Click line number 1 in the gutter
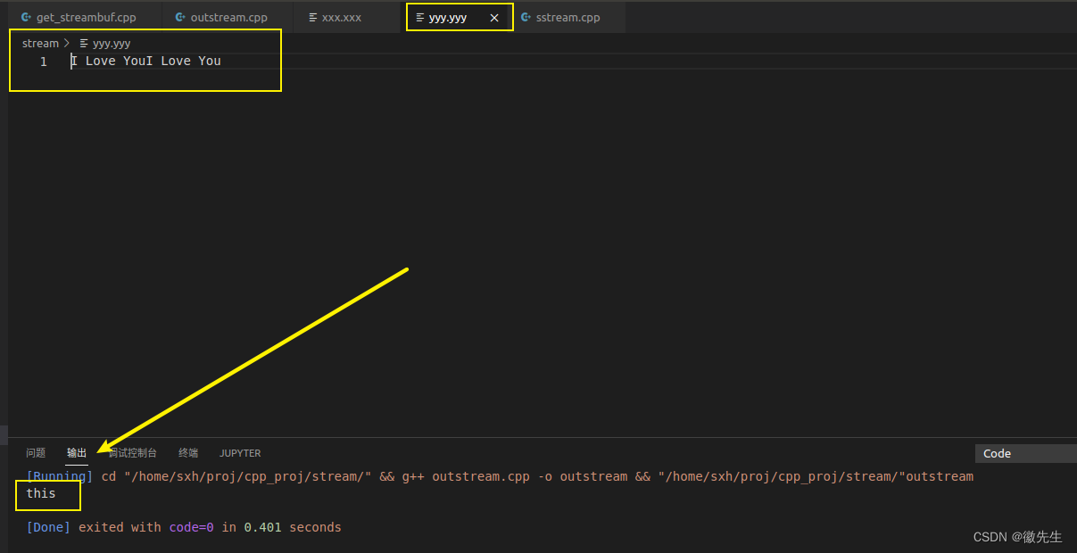Screen dimensions: 1077x553 click(x=43, y=62)
